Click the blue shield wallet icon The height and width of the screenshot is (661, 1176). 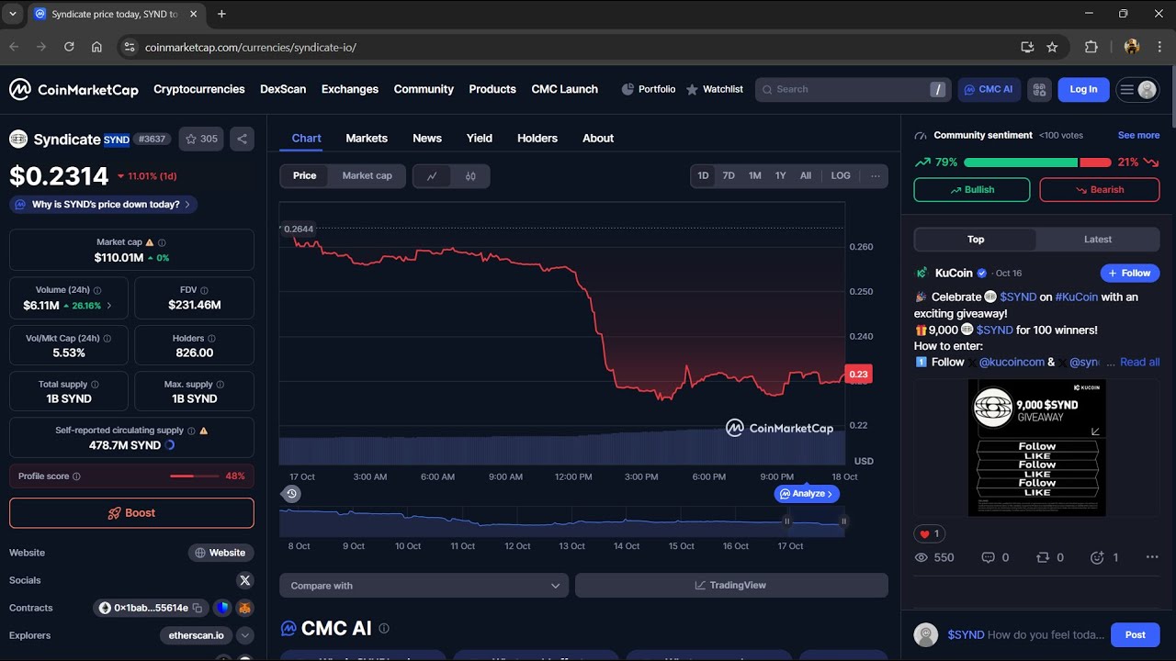222,608
